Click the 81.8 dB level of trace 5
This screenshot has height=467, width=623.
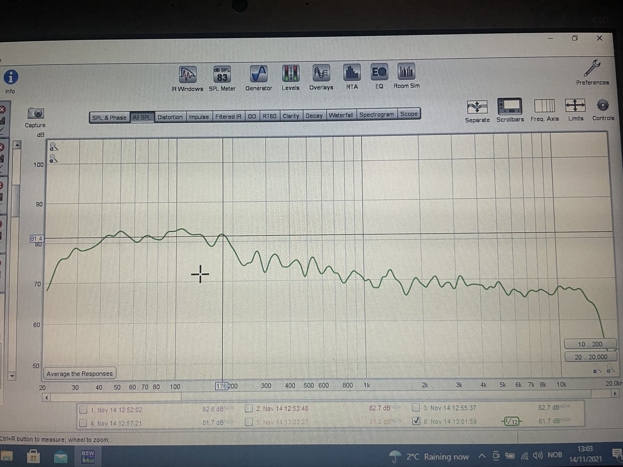click(x=380, y=422)
